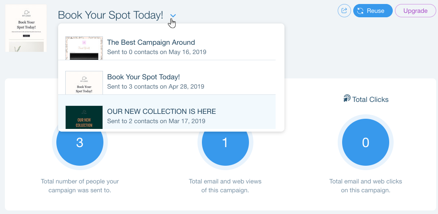Click the blue circle showing 0 clicks
438x214 pixels.
coord(366,142)
